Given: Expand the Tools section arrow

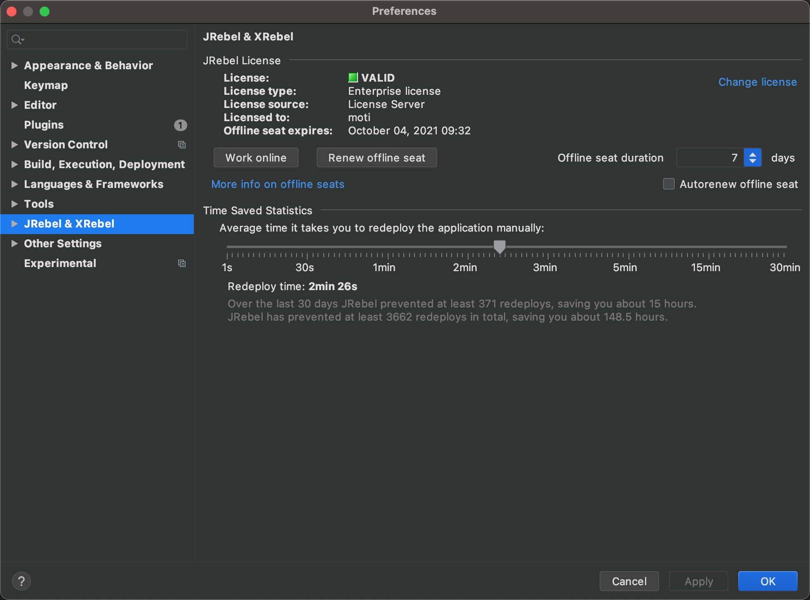Looking at the screenshot, I should [14, 204].
